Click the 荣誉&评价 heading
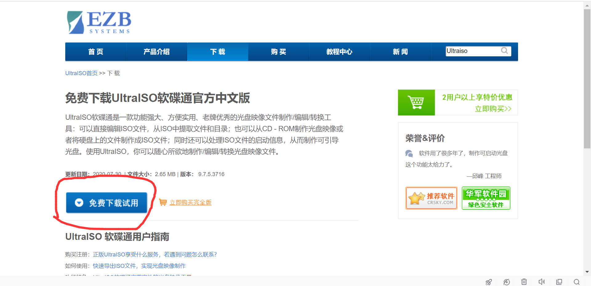Screen dimensions: 591x286 (x=425, y=138)
